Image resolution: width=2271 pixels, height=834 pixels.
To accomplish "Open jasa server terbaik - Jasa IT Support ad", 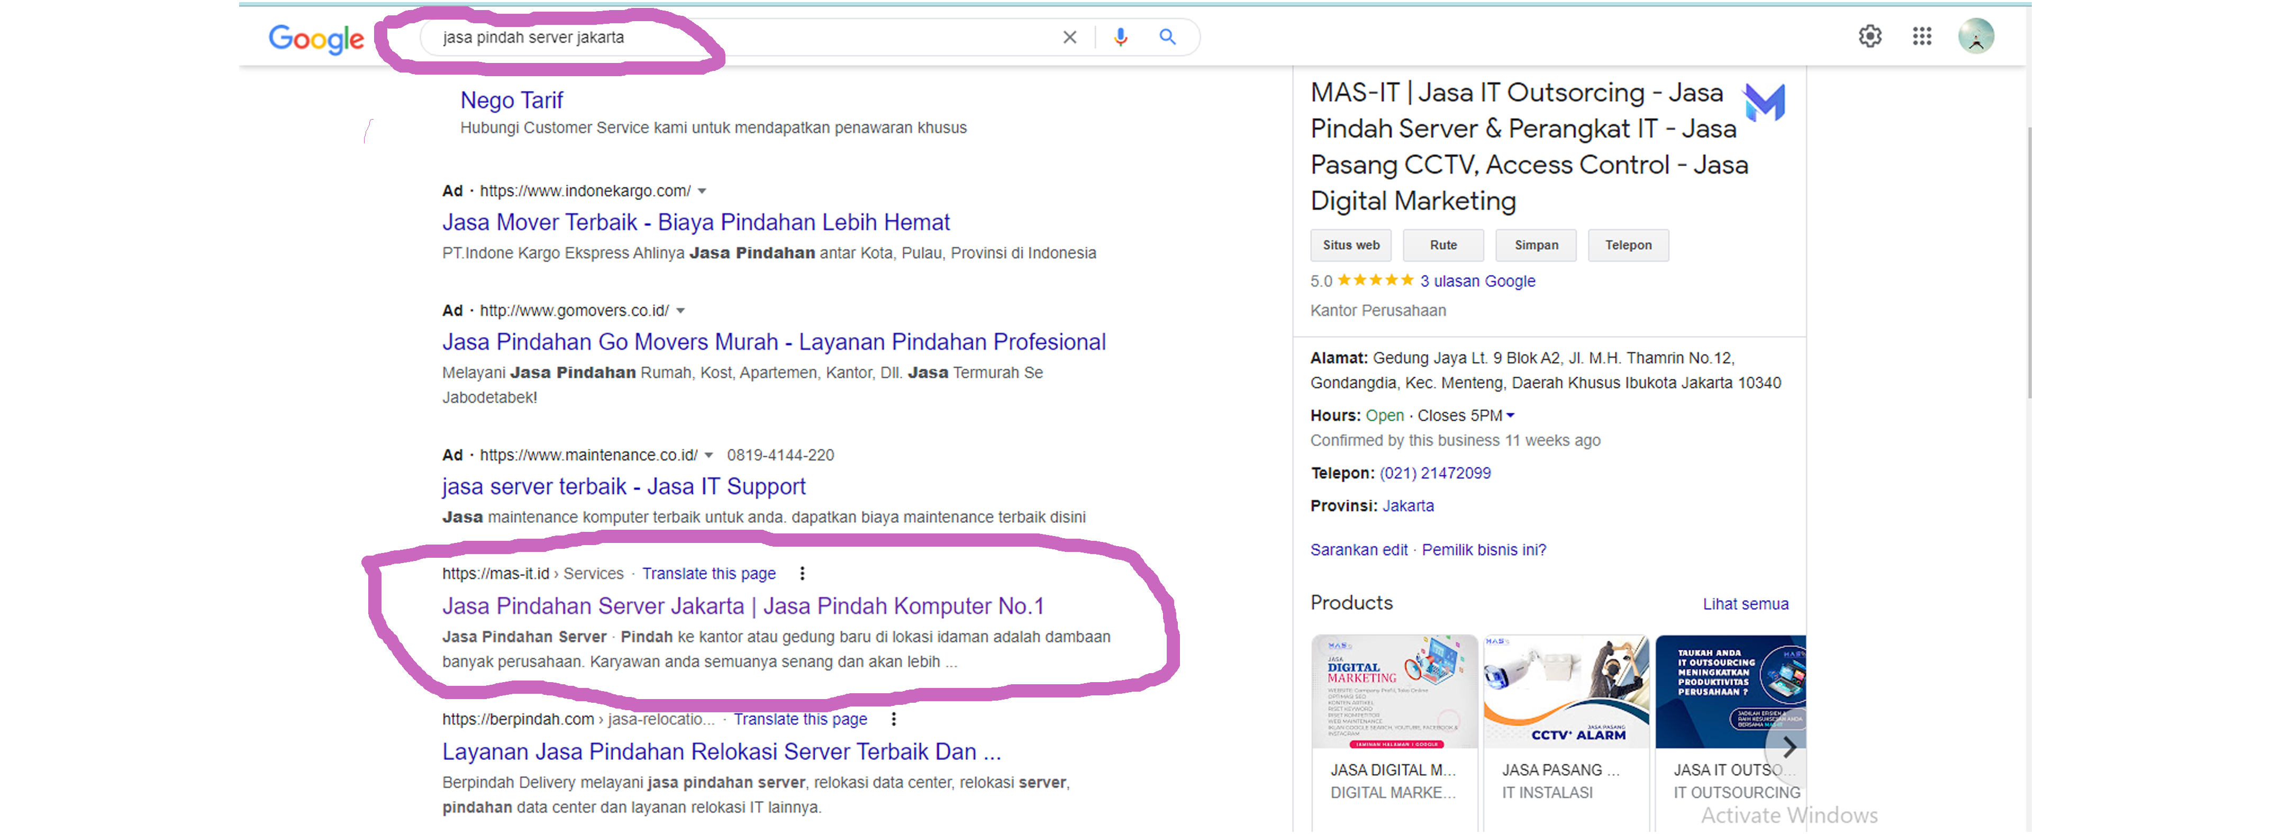I will click(624, 487).
